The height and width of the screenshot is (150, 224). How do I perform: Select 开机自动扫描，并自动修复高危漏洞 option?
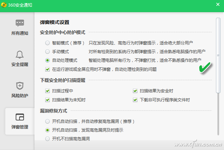pyautogui.click(x=47, y=121)
